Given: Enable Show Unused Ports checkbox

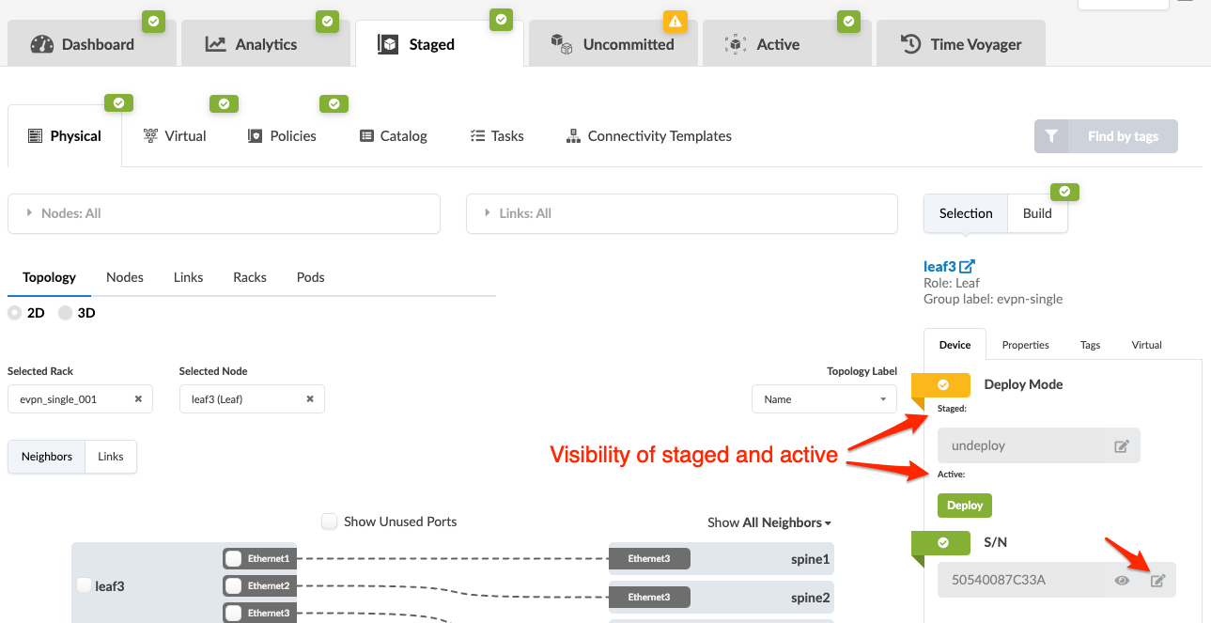Looking at the screenshot, I should click(x=329, y=522).
